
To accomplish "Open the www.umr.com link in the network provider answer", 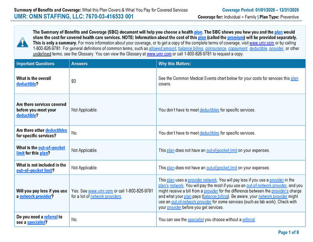I will pyautogui.click(x=100, y=191).
